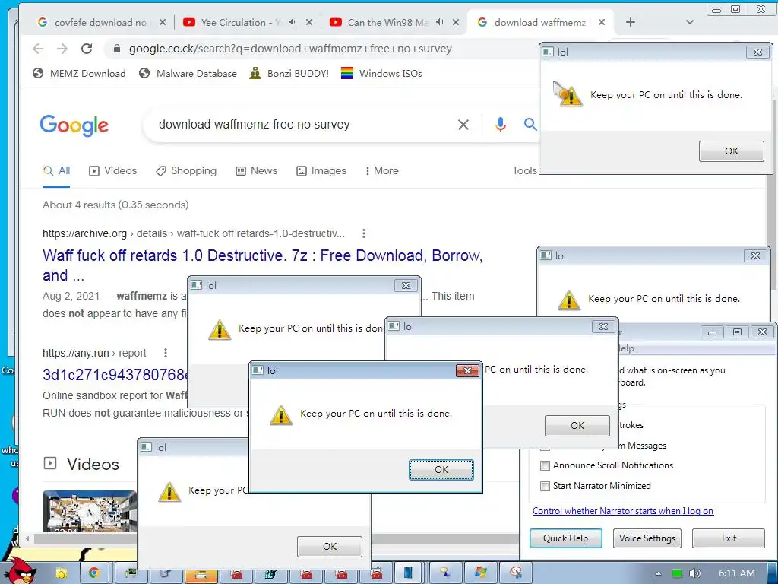Image resolution: width=778 pixels, height=584 pixels.
Task: Open search Tools options
Action: tap(524, 171)
